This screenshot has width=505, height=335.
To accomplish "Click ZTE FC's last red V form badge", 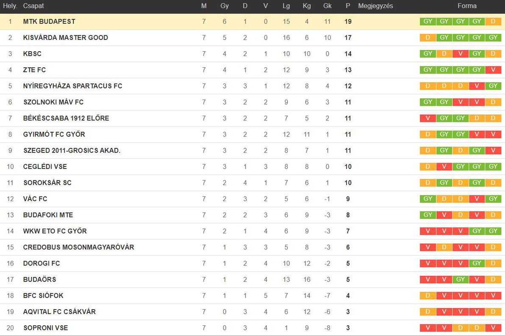I will coord(493,70).
